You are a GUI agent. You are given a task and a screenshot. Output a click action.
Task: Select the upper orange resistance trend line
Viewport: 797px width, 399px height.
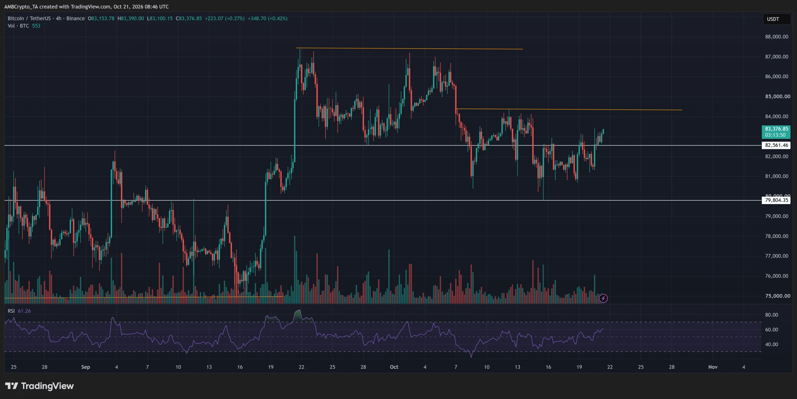[x=409, y=49]
